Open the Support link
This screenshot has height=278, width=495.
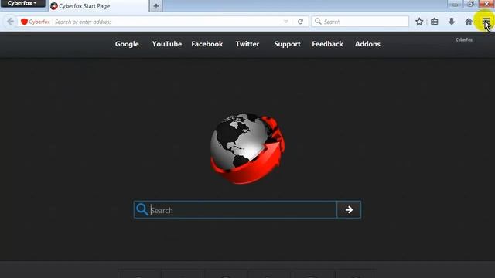(x=287, y=45)
